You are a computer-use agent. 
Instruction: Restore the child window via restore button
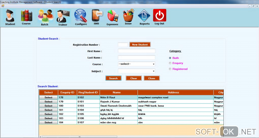[x=253, y=6]
